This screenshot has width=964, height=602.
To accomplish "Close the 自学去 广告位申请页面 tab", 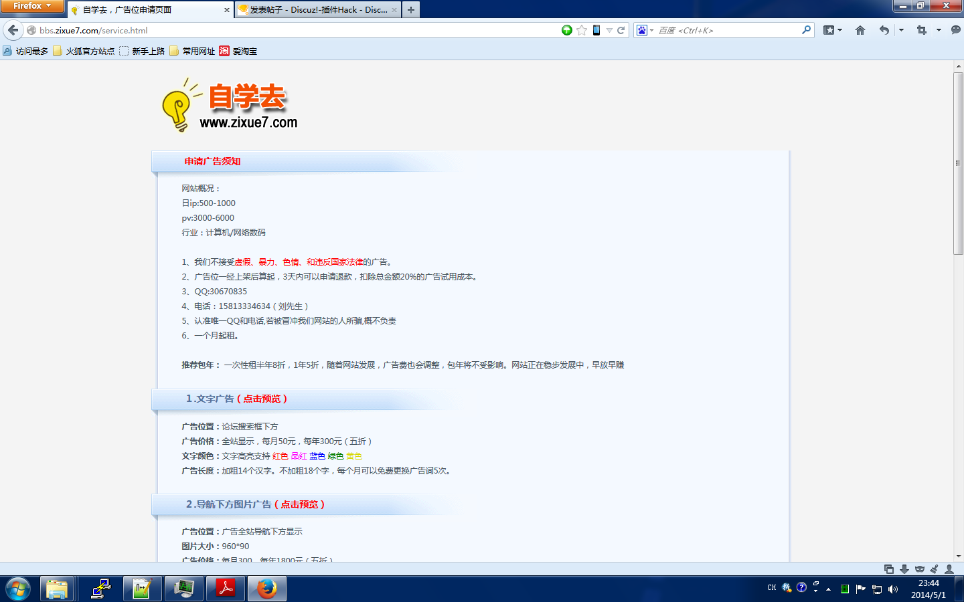I will coord(227,10).
